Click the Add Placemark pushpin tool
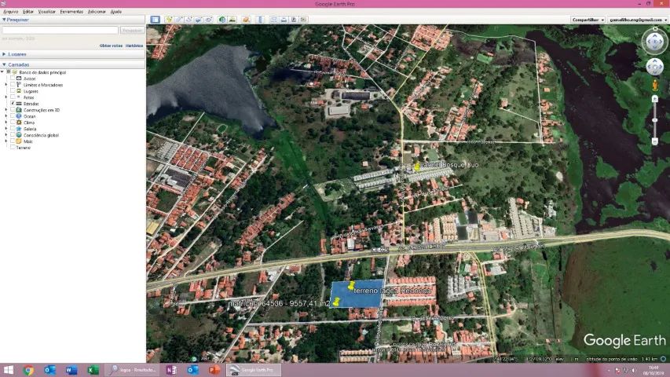 tap(169, 20)
